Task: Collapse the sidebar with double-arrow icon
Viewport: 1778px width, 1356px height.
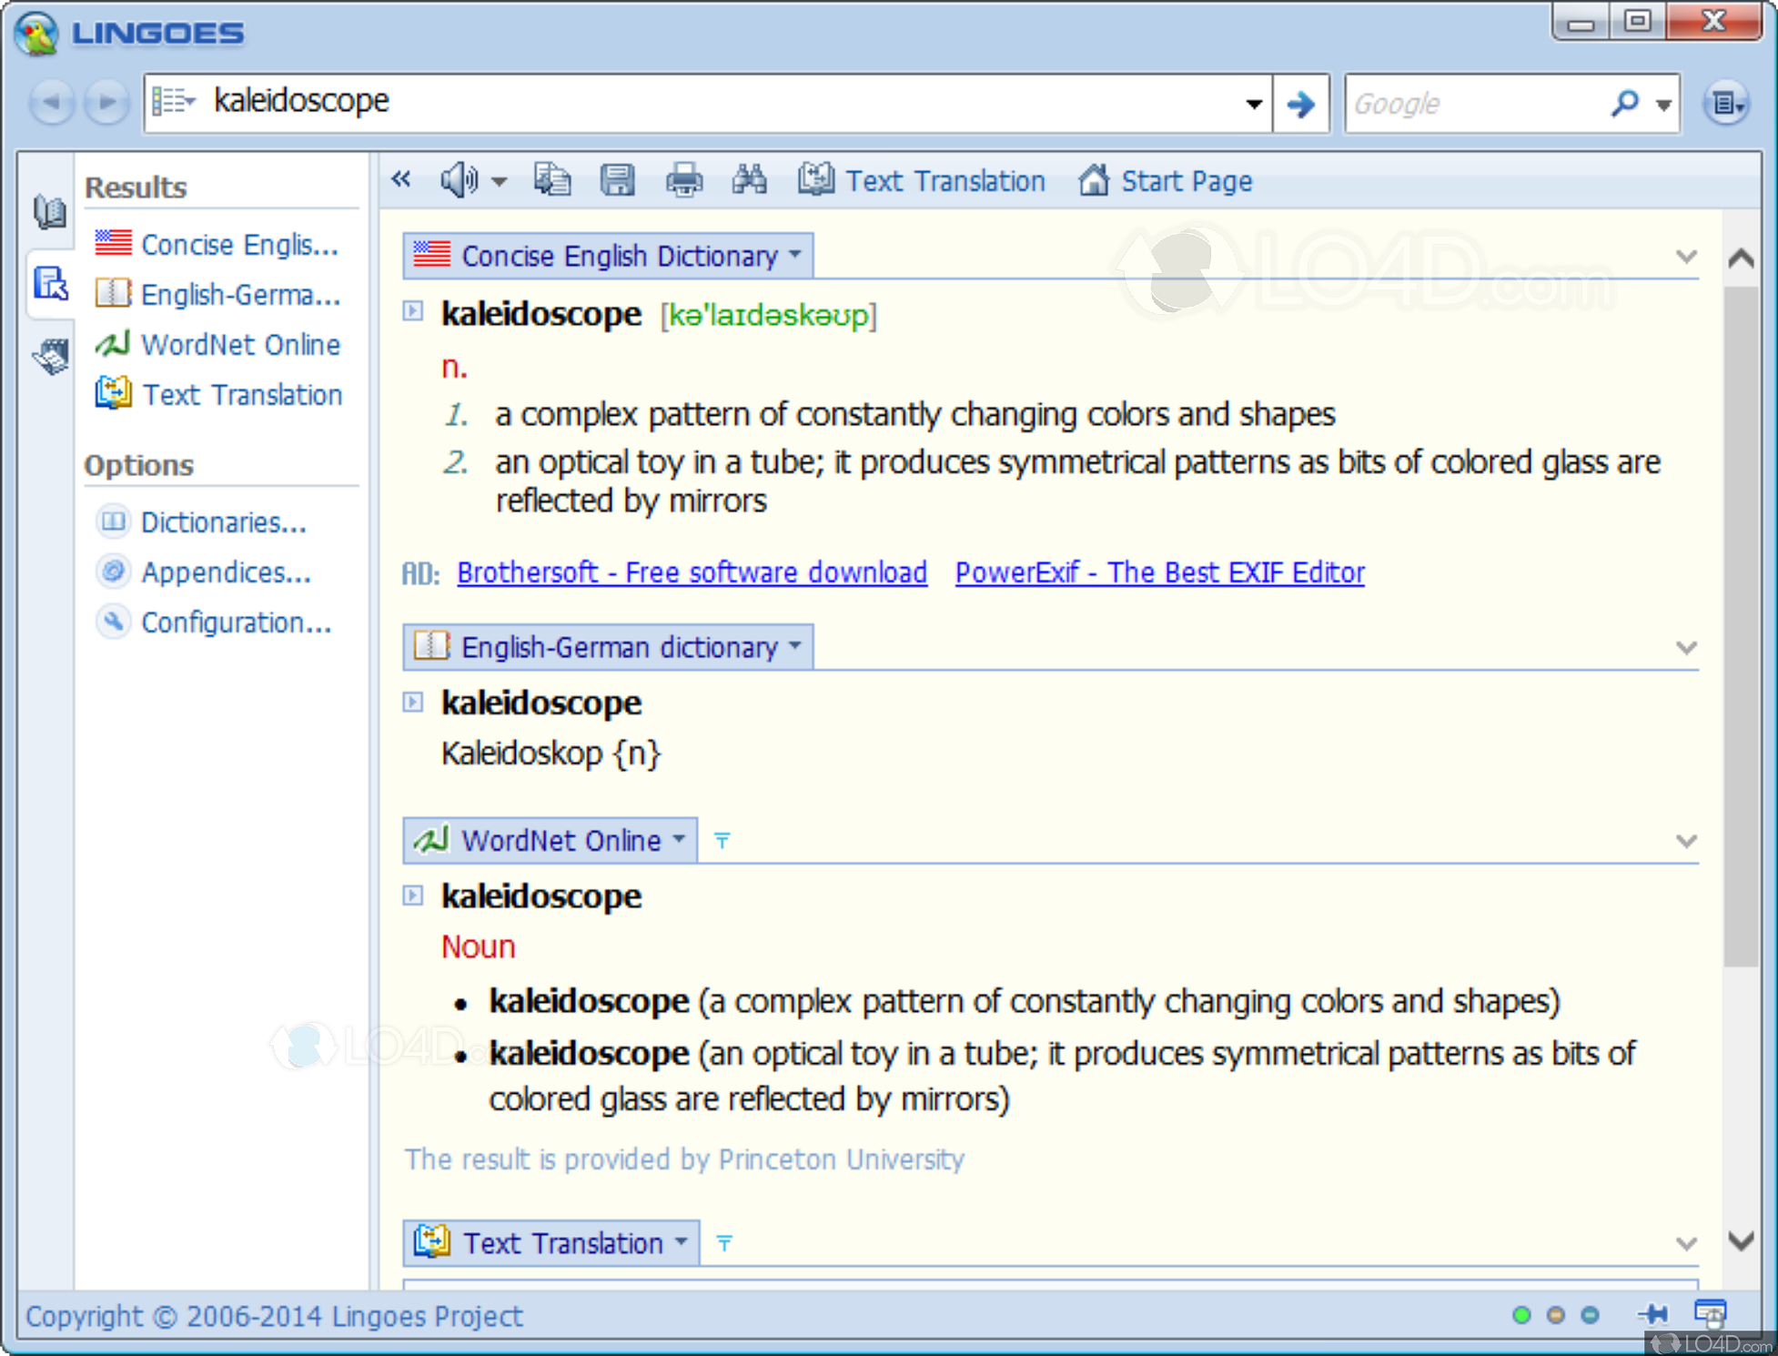Action: 401,179
